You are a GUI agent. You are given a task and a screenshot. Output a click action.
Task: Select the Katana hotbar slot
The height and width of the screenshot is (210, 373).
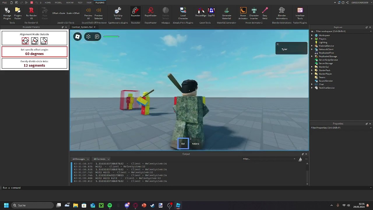(x=196, y=143)
